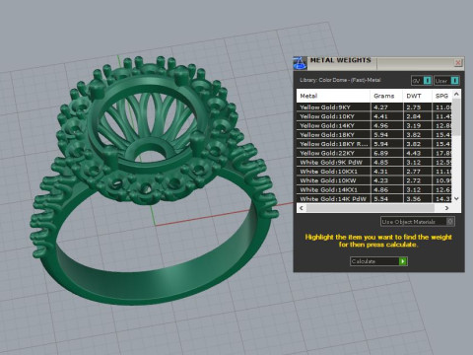Click the horizontal scroll right arrow
The height and width of the screenshot is (355, 473).
pos(446,208)
